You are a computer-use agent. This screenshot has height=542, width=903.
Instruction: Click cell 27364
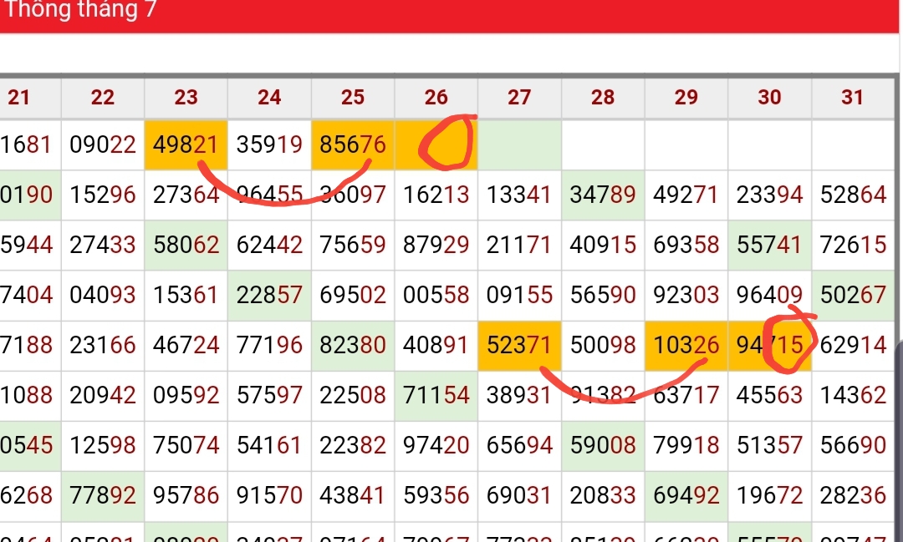pos(186,195)
